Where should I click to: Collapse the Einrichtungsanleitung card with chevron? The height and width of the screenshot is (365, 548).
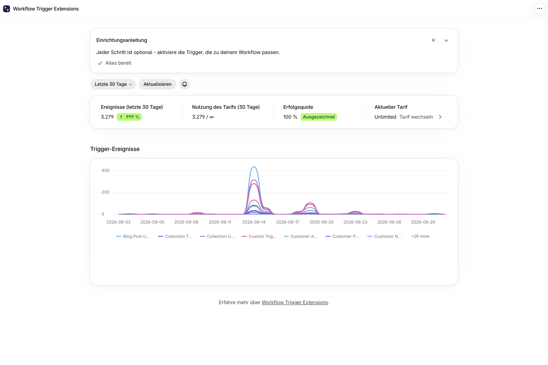tap(446, 40)
